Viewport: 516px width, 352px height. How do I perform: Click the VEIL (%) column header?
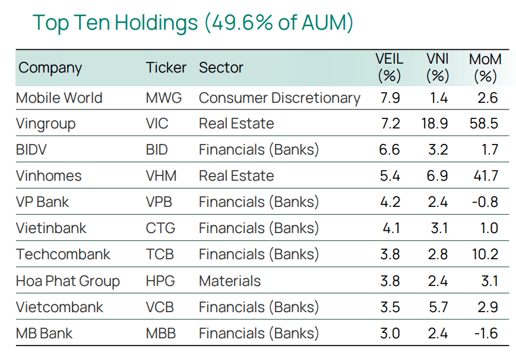pyautogui.click(x=390, y=68)
